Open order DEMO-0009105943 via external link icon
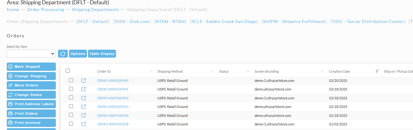The height and width of the screenshot is (130, 413). point(84,107)
